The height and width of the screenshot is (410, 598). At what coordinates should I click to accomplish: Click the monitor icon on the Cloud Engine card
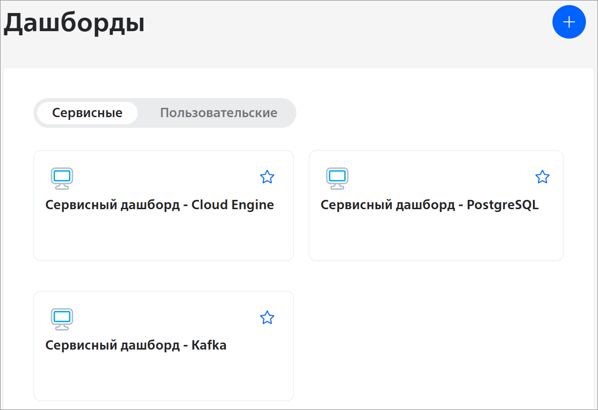click(62, 179)
